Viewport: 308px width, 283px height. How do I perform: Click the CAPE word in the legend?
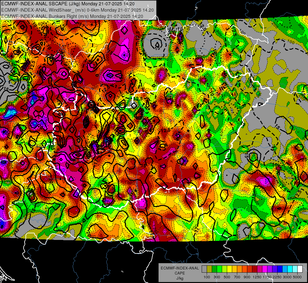(180, 273)
